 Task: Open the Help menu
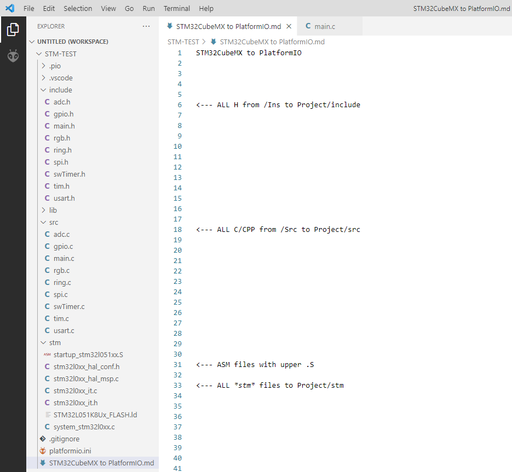(206, 9)
